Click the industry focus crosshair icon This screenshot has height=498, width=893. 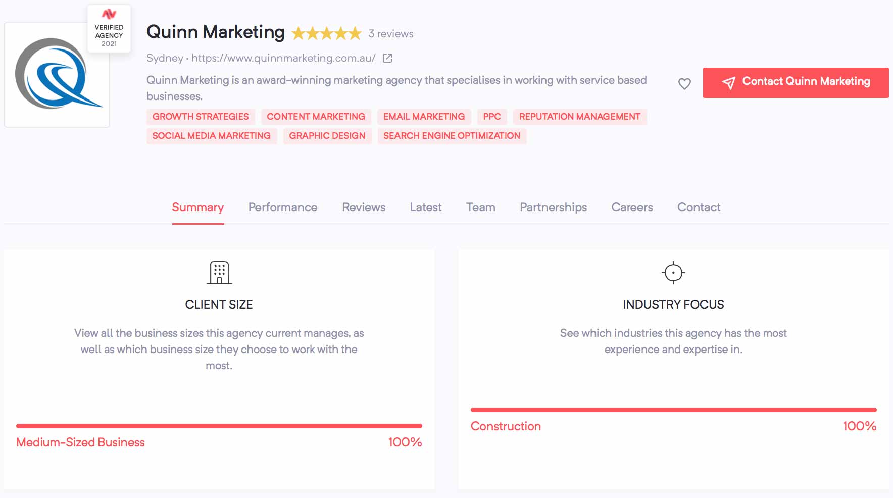(673, 273)
